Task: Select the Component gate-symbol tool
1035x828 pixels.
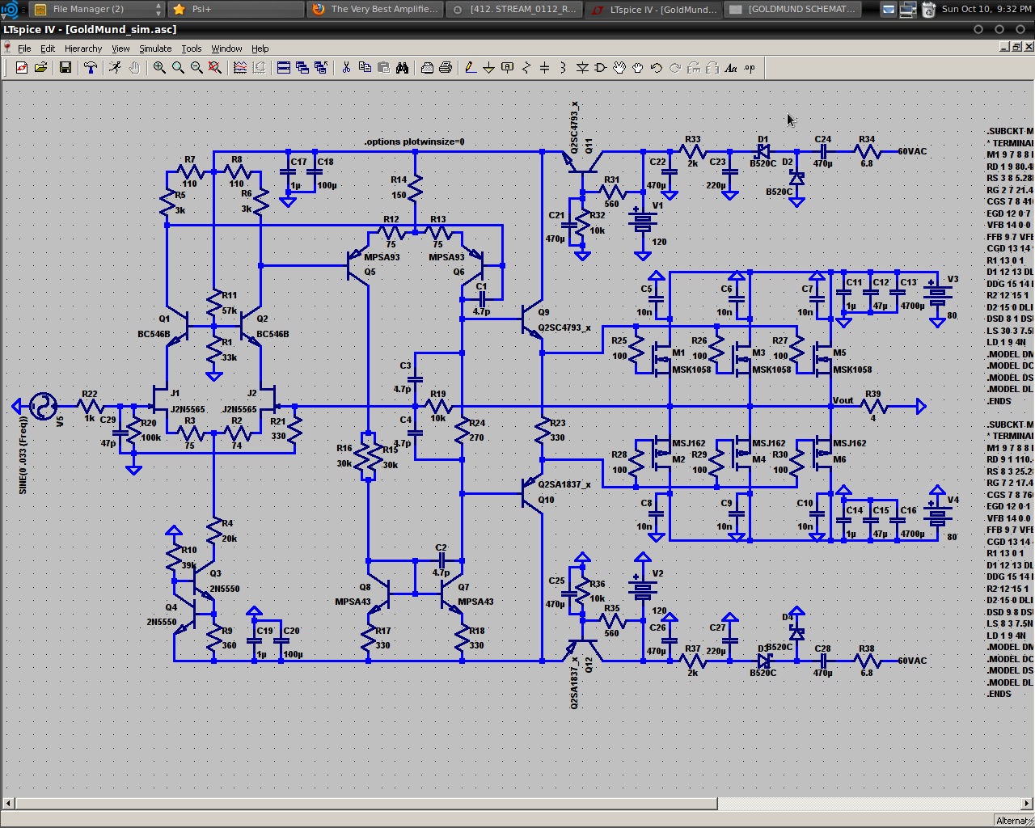Action: pos(601,68)
